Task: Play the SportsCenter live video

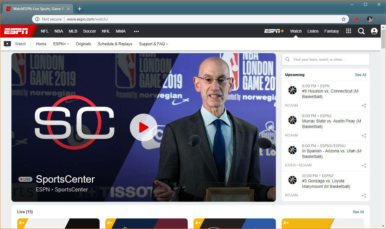Action: [x=144, y=127]
